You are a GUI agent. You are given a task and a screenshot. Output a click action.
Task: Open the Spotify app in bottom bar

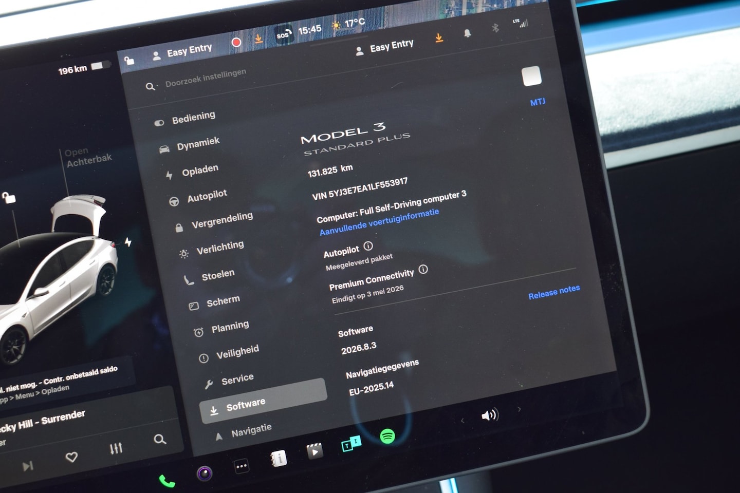(x=387, y=436)
